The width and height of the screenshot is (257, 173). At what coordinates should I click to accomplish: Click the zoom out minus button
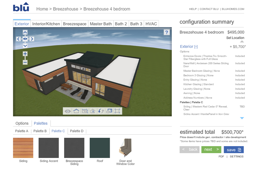tap(25, 62)
